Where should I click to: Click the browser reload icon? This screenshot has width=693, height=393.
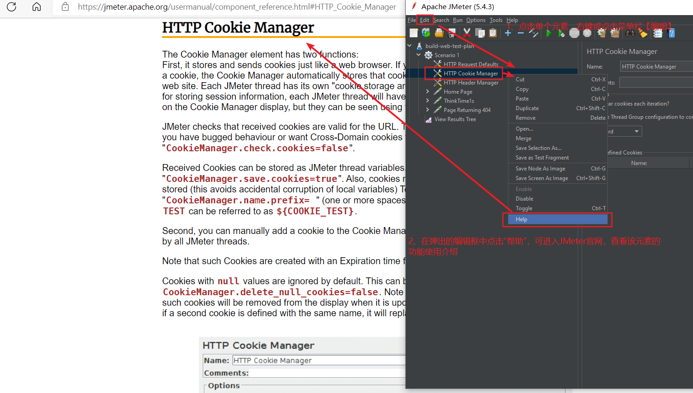11,7
